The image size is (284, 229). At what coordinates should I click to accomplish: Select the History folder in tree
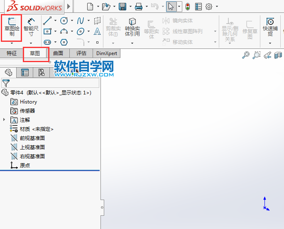(24, 102)
